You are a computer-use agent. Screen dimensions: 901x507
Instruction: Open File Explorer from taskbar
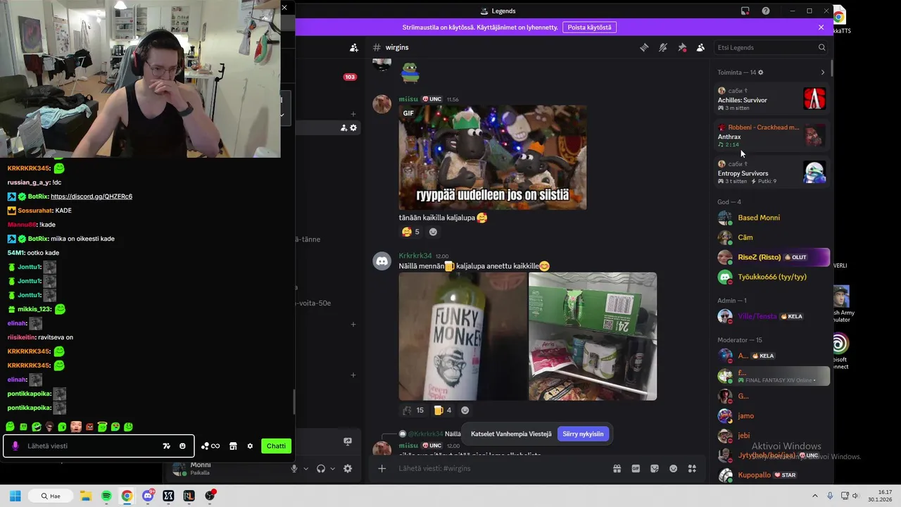[x=85, y=496]
